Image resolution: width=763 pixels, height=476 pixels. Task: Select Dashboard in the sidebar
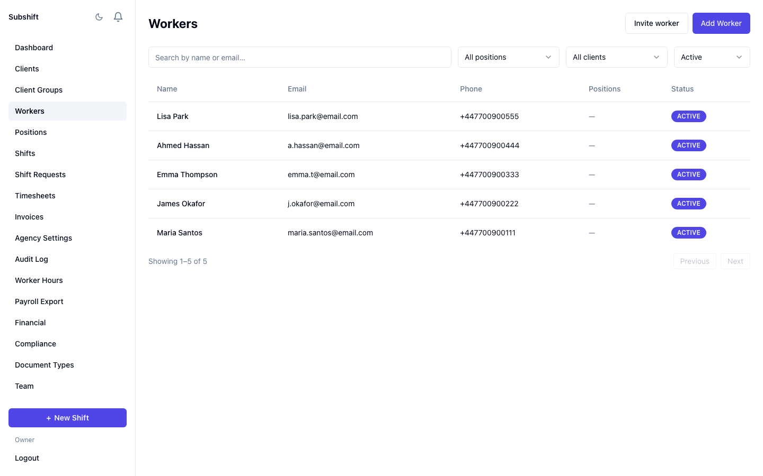pos(34,48)
